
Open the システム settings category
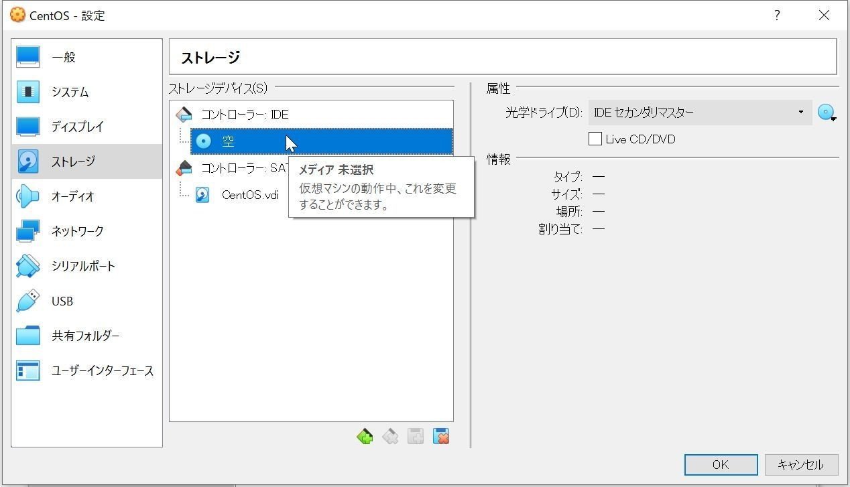(86, 92)
